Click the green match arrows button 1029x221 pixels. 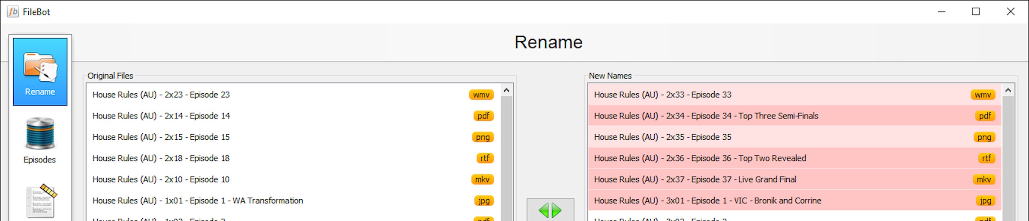550,210
